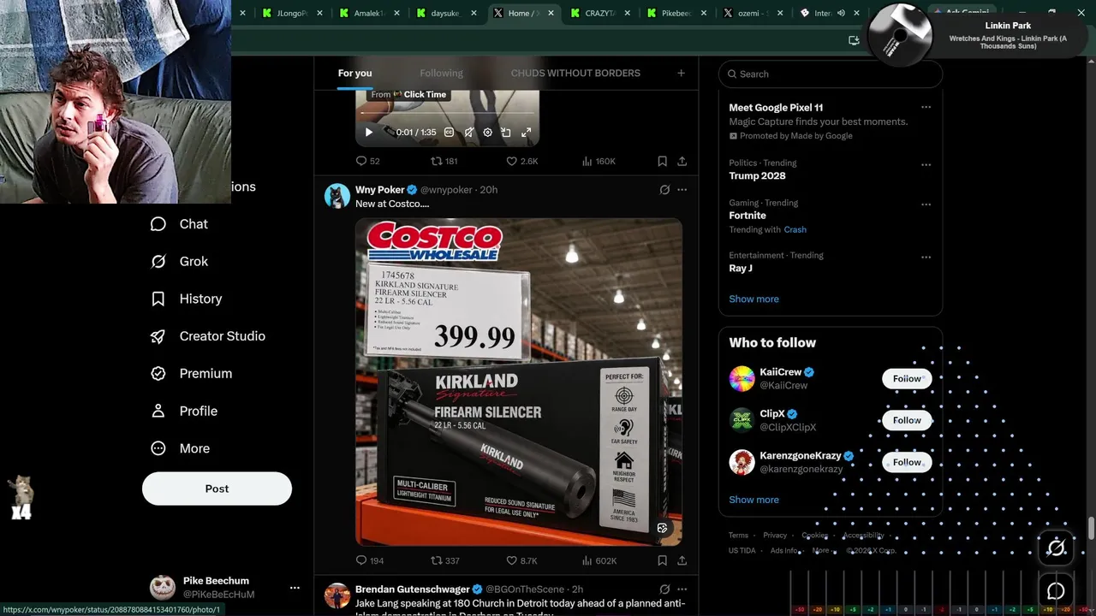Open the Terms footer link
This screenshot has height=616, width=1096.
(x=738, y=536)
